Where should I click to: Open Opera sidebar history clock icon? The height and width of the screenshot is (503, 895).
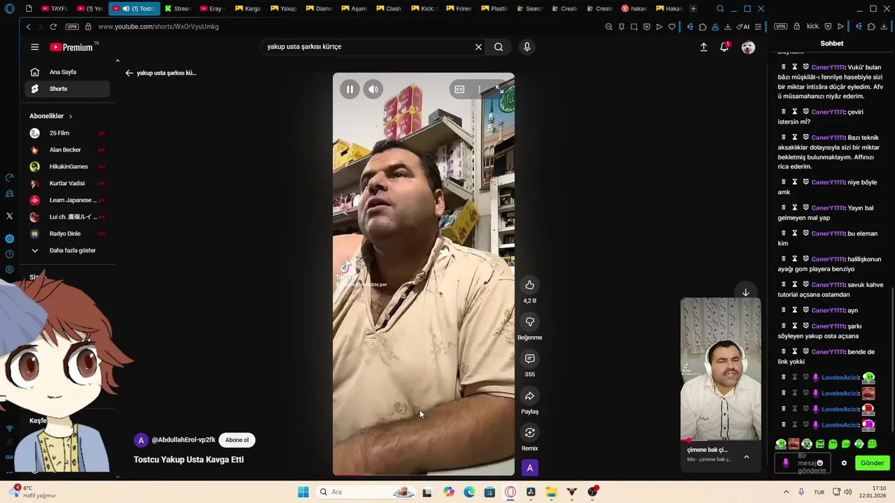[x=10, y=254]
